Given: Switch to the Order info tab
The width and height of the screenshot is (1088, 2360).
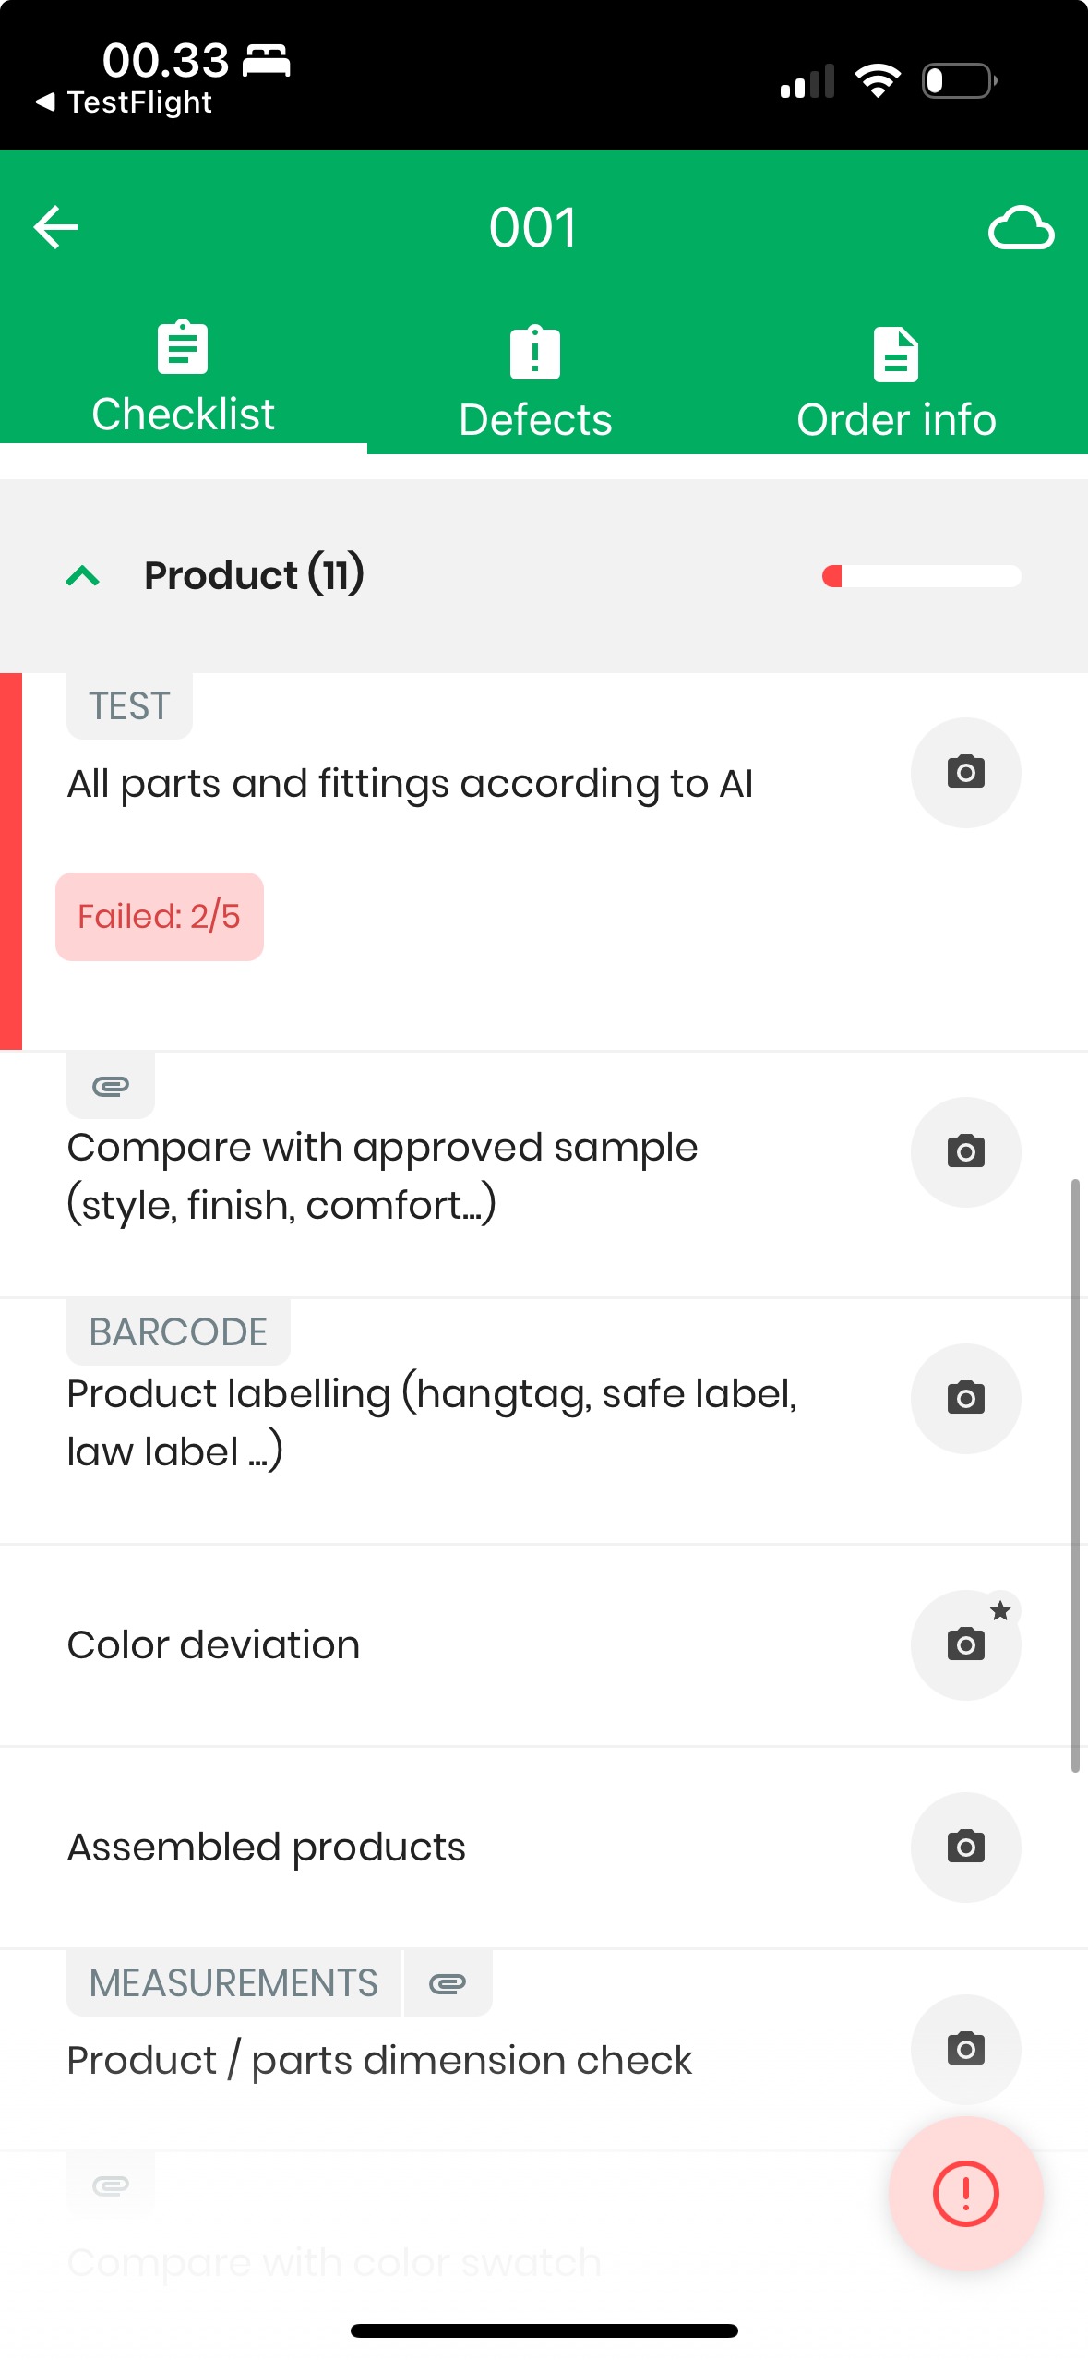Looking at the screenshot, I should [x=896, y=382].
